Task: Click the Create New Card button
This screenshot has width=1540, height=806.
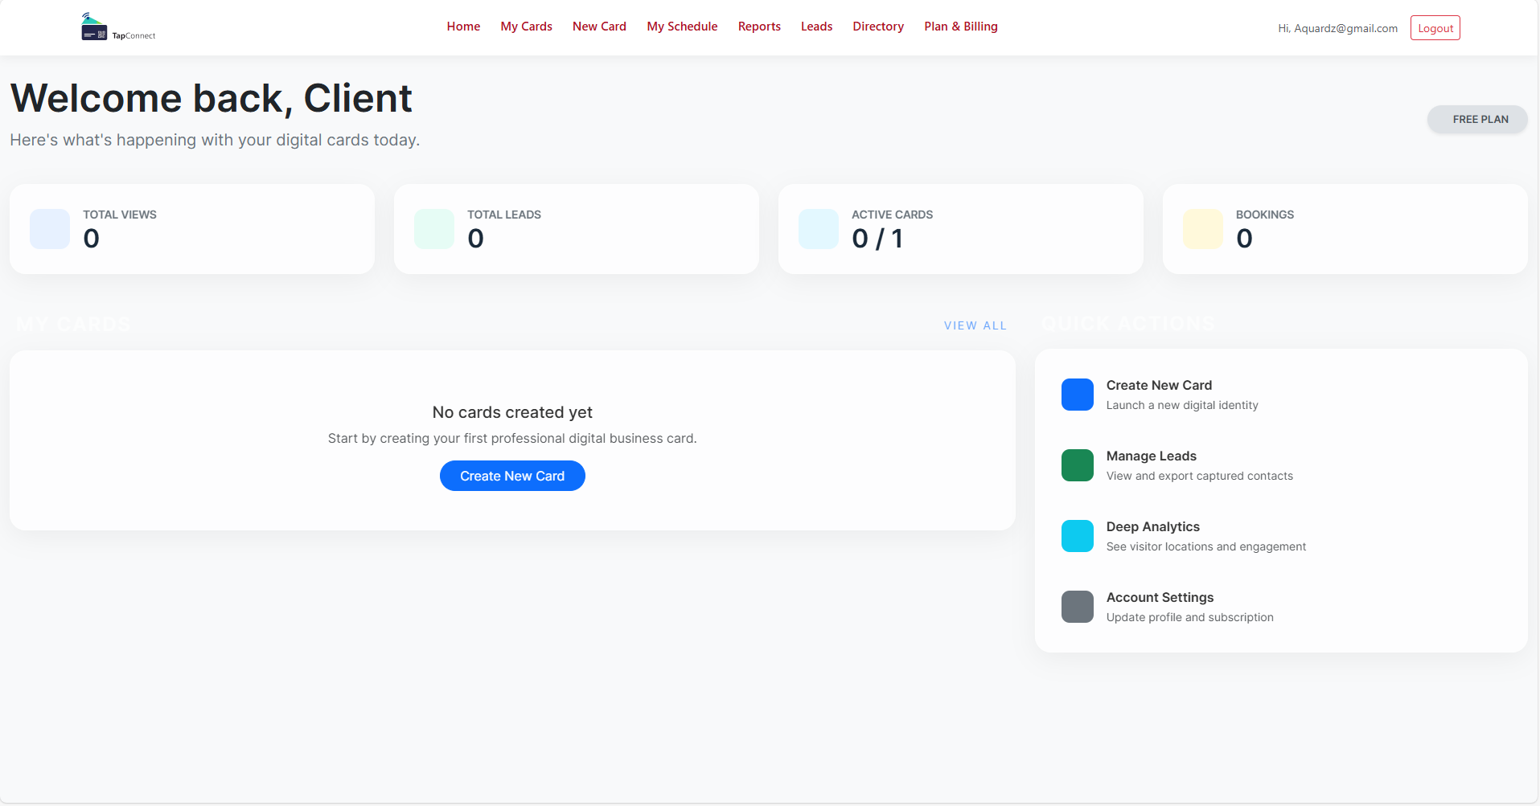Action: tap(511, 475)
